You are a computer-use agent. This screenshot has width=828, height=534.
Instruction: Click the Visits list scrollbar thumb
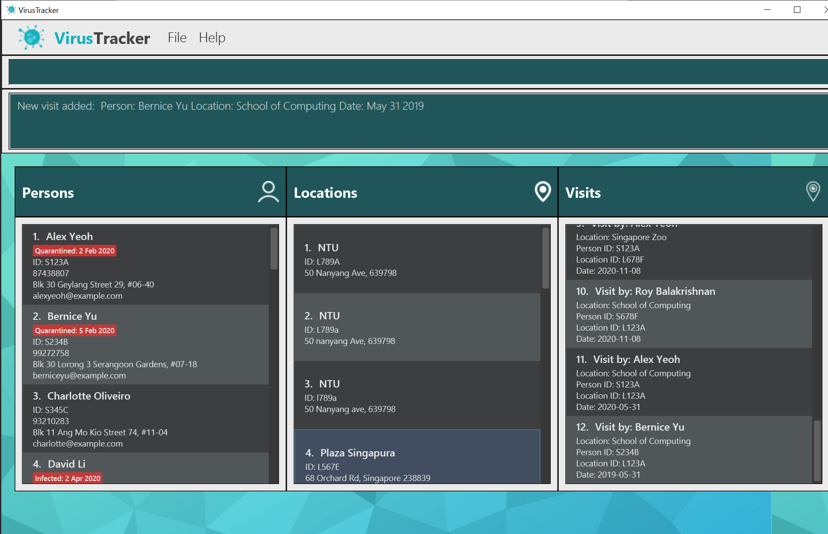click(x=817, y=450)
